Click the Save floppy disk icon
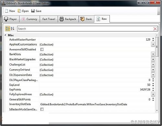Viewport: 162px width, 126px height. coord(33,11)
